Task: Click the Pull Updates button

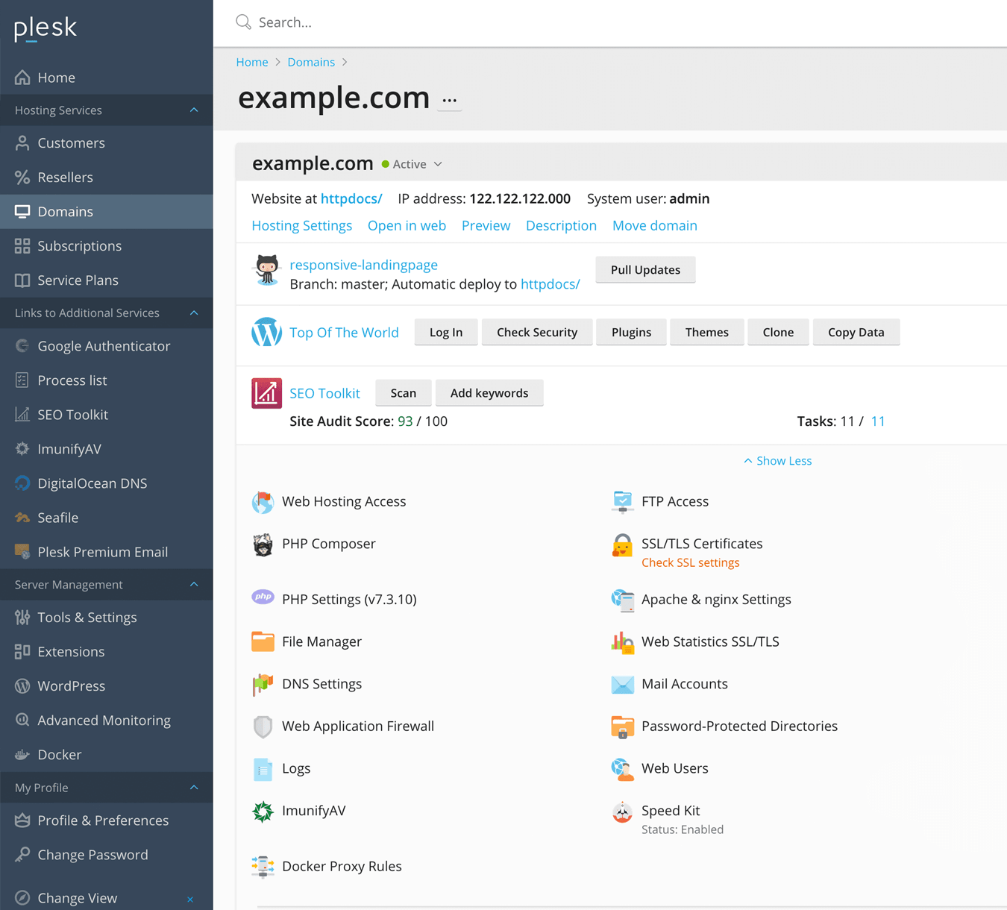Action: [x=644, y=269]
